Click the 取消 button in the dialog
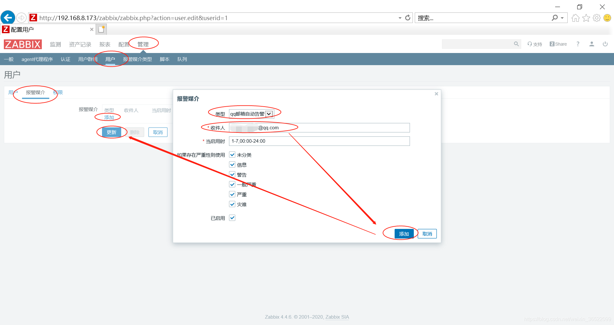Viewport: 614px width, 325px height. (x=427, y=234)
